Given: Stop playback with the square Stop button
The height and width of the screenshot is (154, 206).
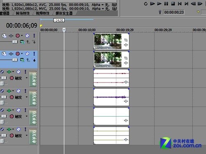Looking at the screenshot, I should (173, 4).
